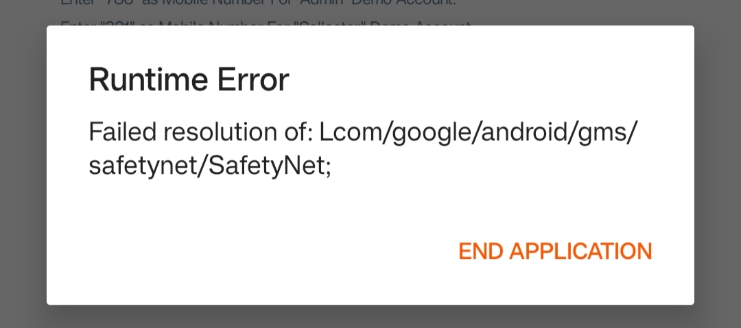Click dimmed Admin Demo Account line above dialog

tap(257, 3)
